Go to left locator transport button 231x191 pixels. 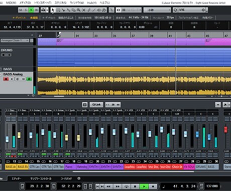98,186
